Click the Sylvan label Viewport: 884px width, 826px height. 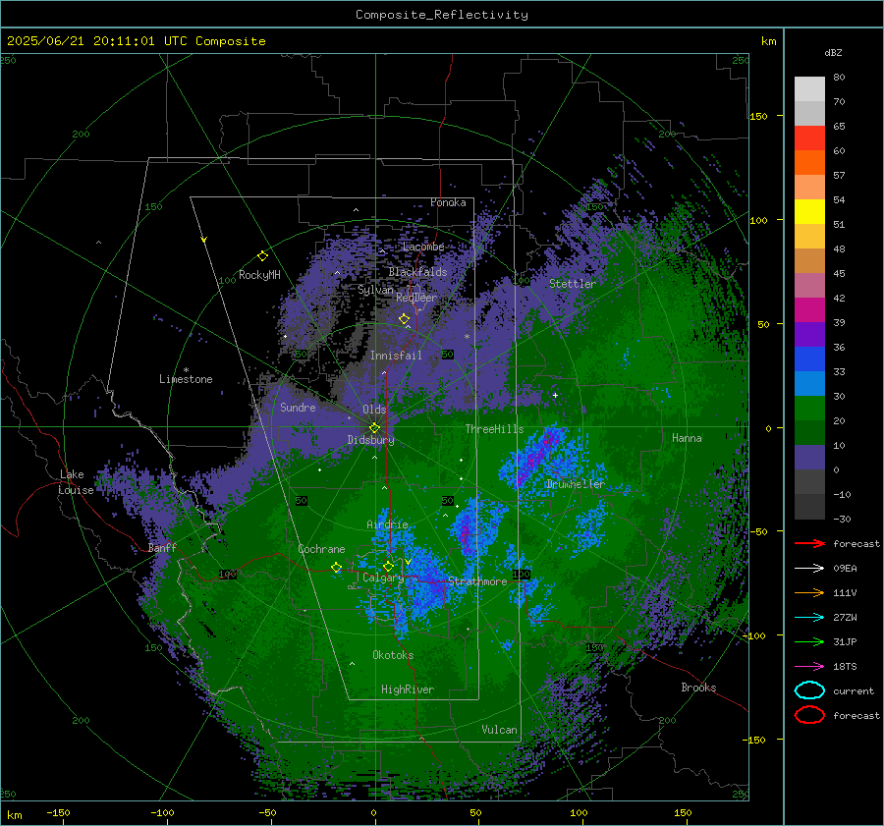375,290
